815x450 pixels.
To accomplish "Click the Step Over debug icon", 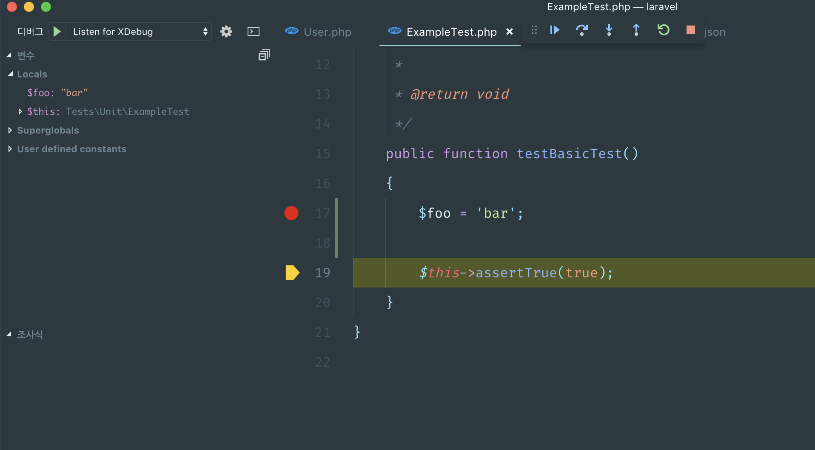I will [581, 30].
